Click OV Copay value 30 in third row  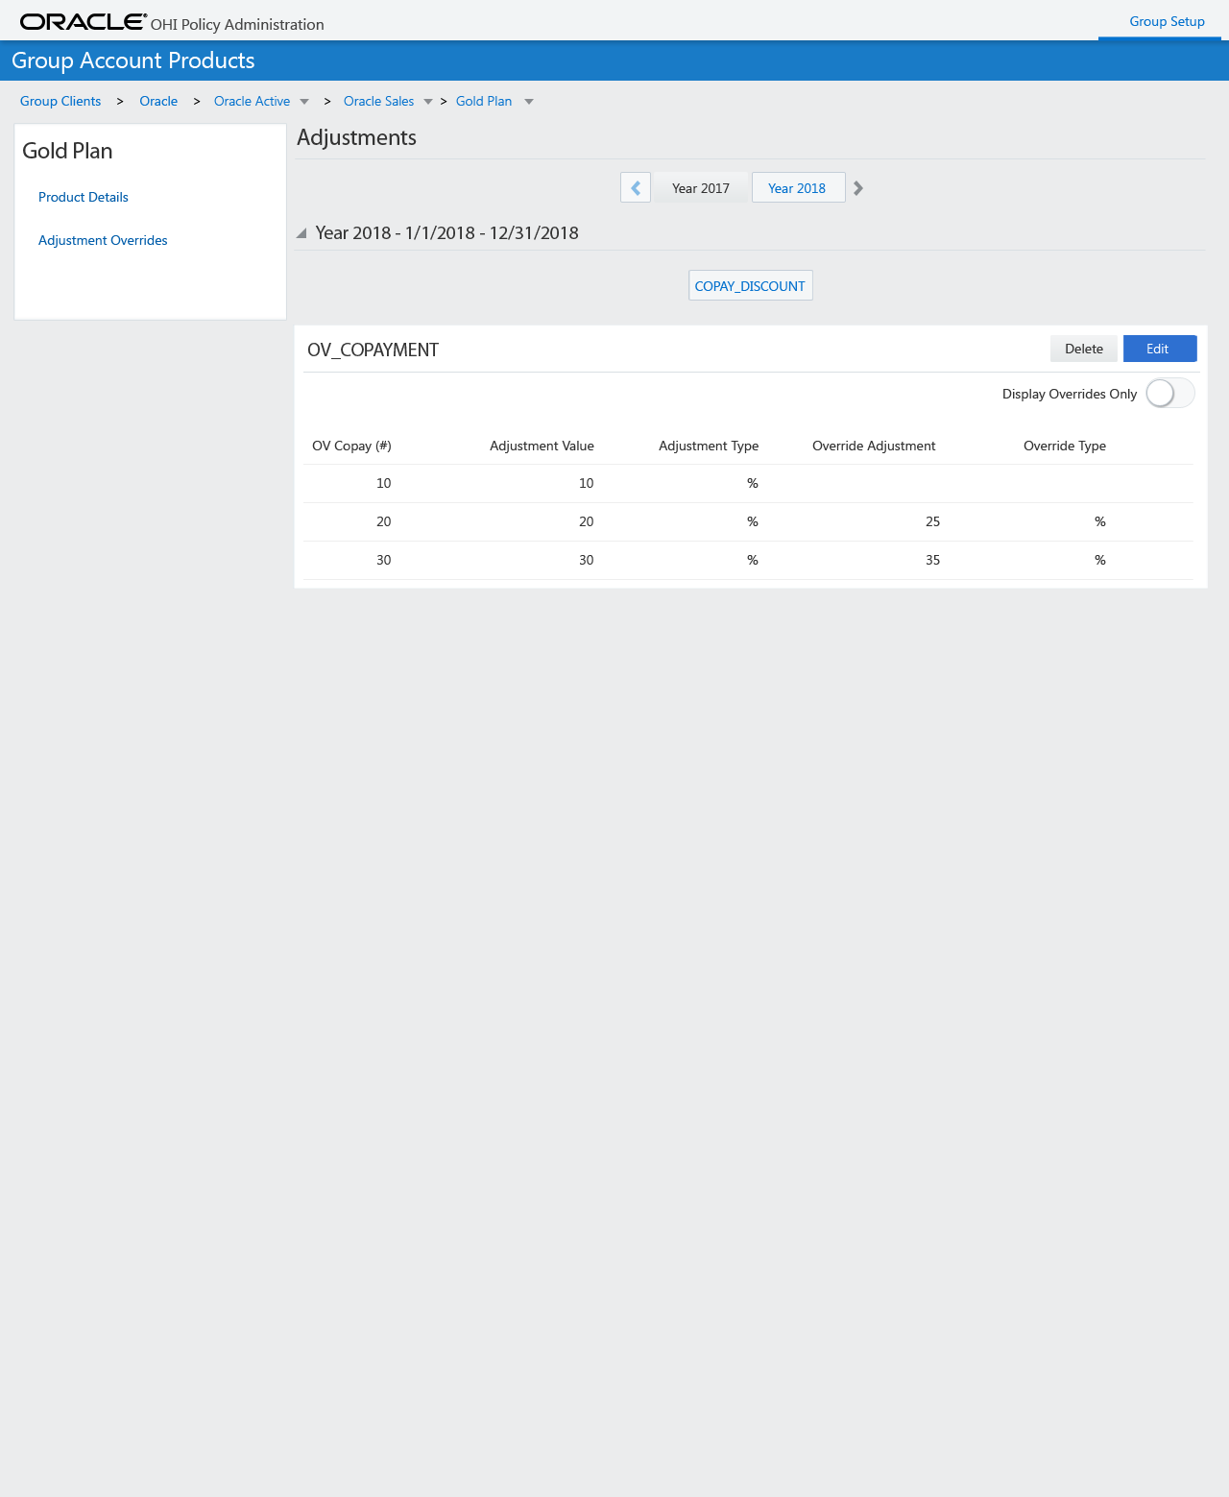pos(383,560)
